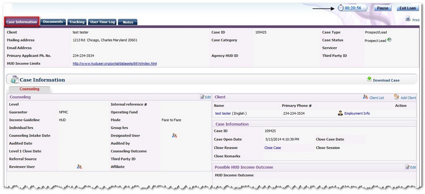The width and height of the screenshot is (425, 194).
Task: Open the HUD Income Limits hyperlink
Action: pos(115,63)
